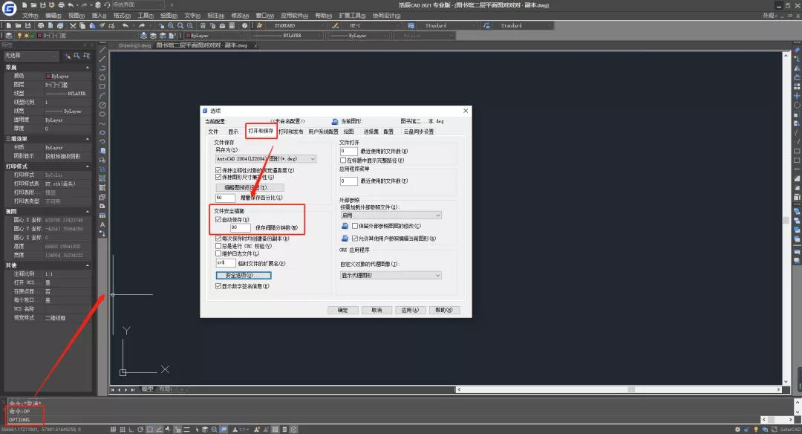Check 维护日志文件 checkbox
The image size is (802, 434).
click(x=218, y=253)
